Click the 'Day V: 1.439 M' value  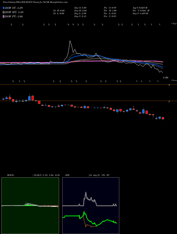(x=140, y=13)
